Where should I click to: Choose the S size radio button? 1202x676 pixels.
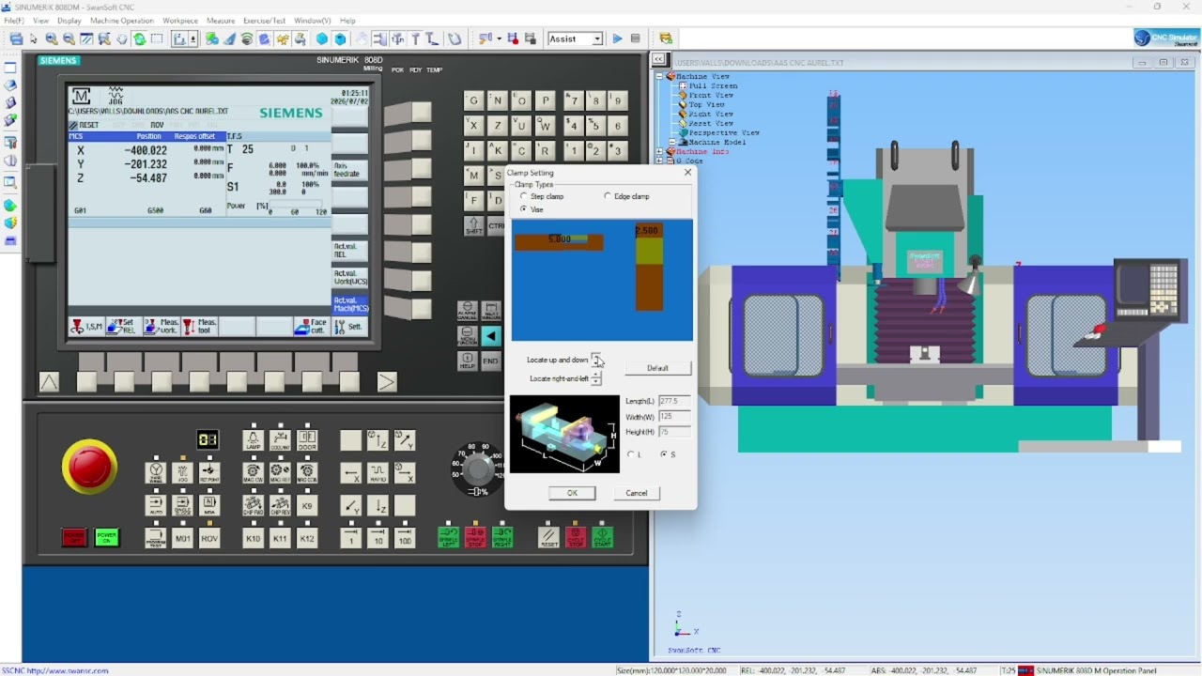[664, 454]
